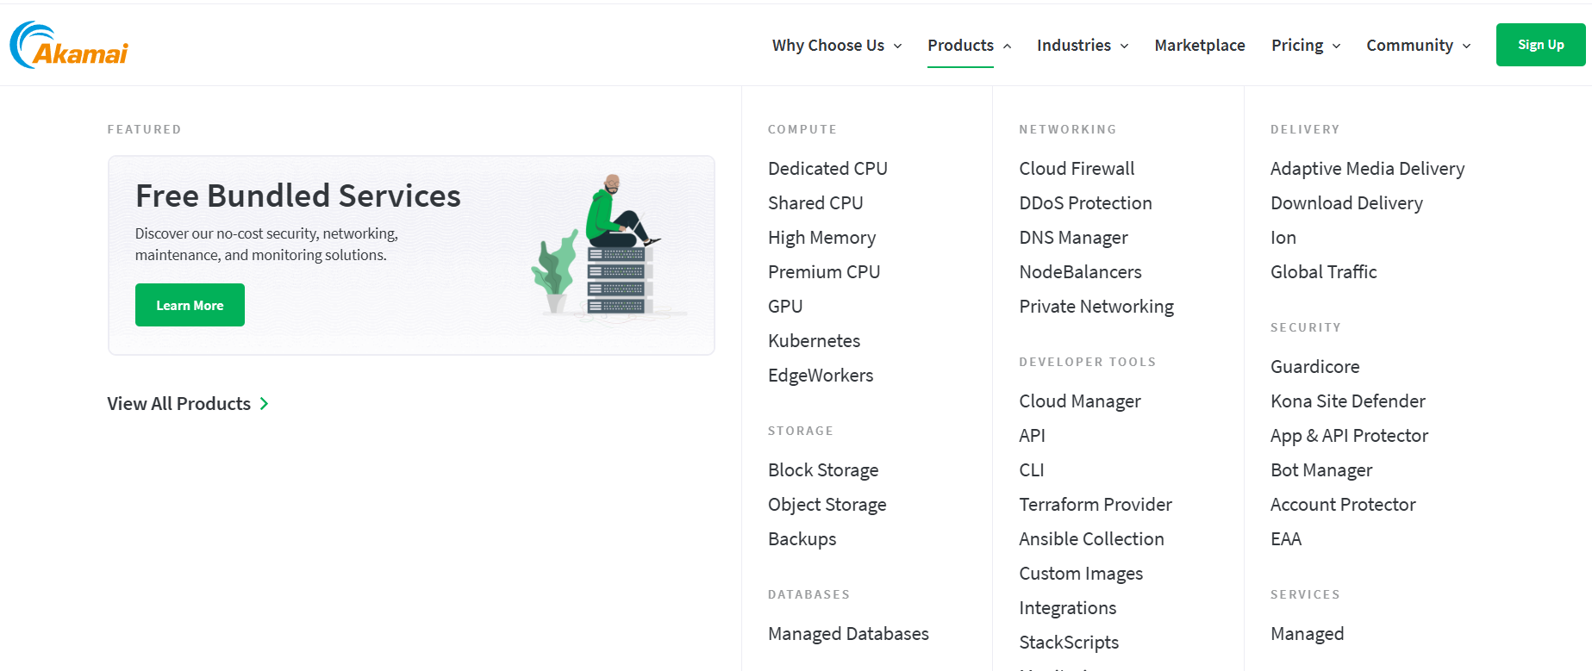Open the Dedicated CPU link
Image resolution: width=1592 pixels, height=671 pixels.
click(x=827, y=169)
